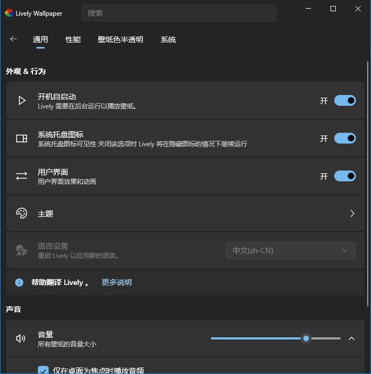Close the Lively Wallpaper window
The width and height of the screenshot is (371, 374).
tap(358, 9)
